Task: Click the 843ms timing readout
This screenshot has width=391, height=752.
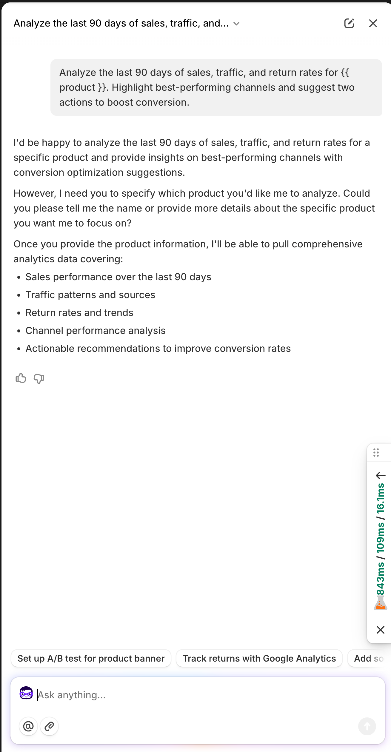Action: (380, 579)
